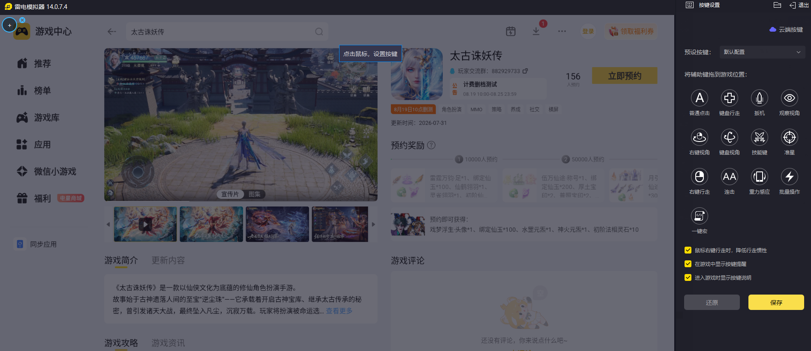Select the 扳机 trigger tool
This screenshot has height=351, width=811.
[x=760, y=98]
